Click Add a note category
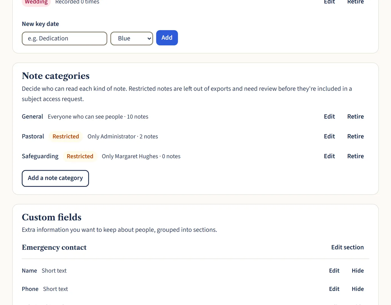The height and width of the screenshot is (305, 391). pyautogui.click(x=55, y=178)
